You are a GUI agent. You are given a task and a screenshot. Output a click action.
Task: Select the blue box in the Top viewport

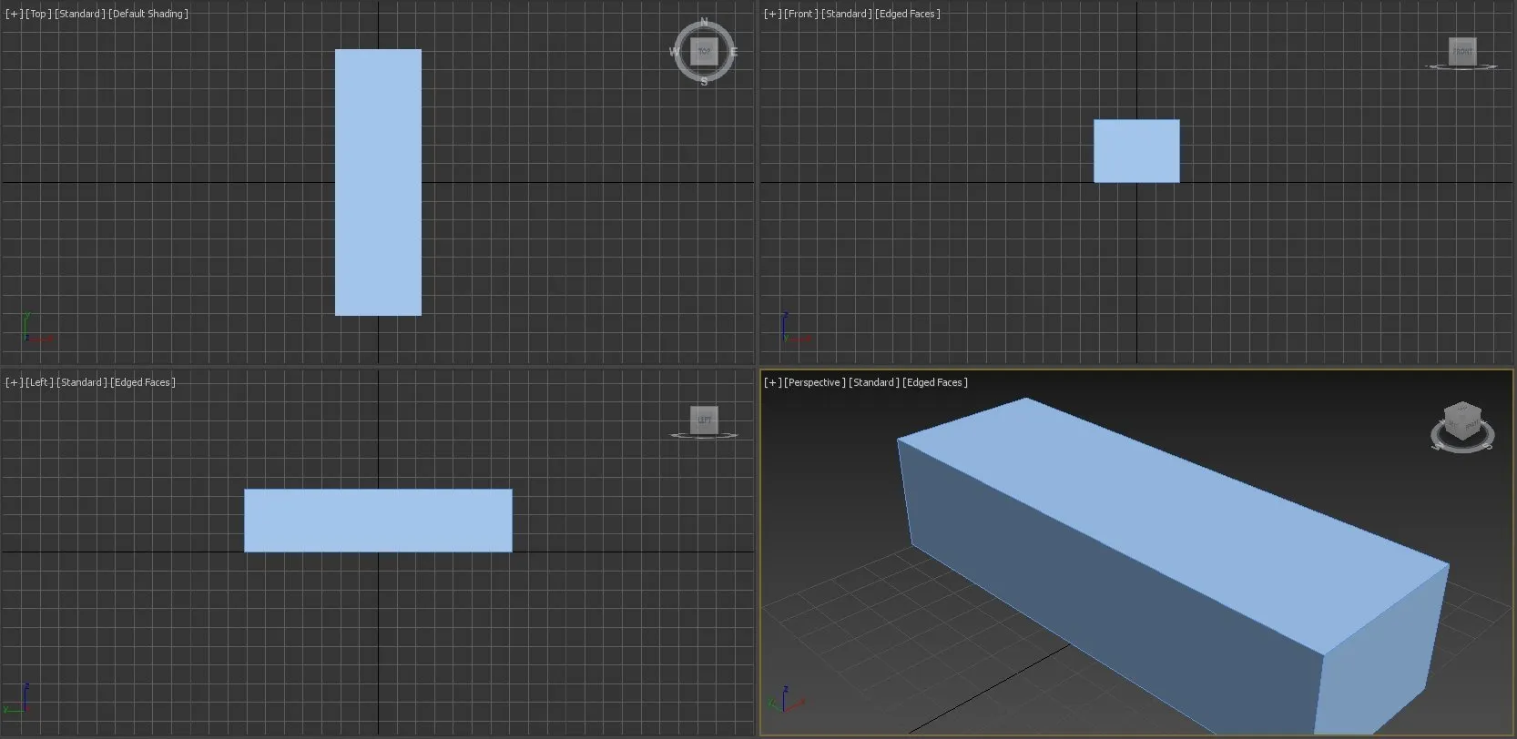(x=378, y=182)
